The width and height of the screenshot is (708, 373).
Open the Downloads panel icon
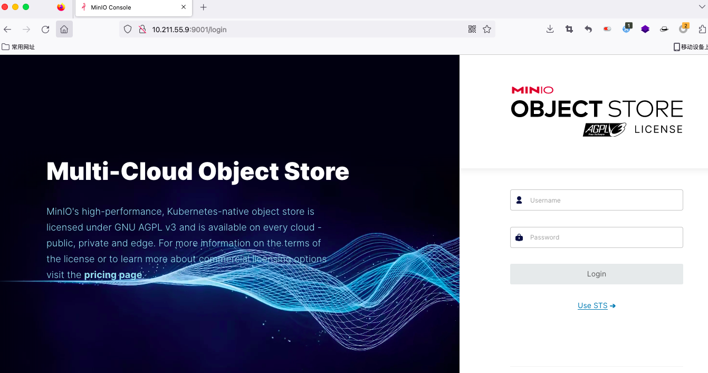[x=550, y=29]
